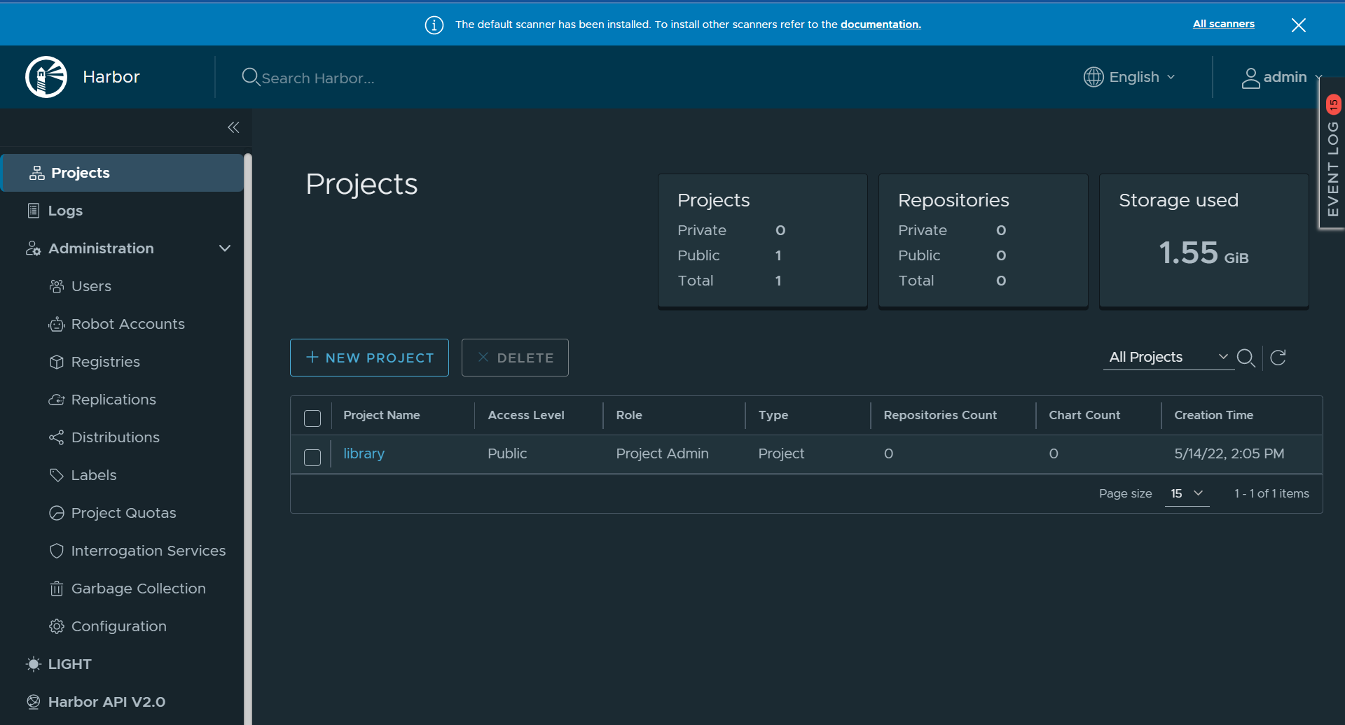The width and height of the screenshot is (1345, 725).
Task: Click the Registries cube icon
Action: point(57,362)
